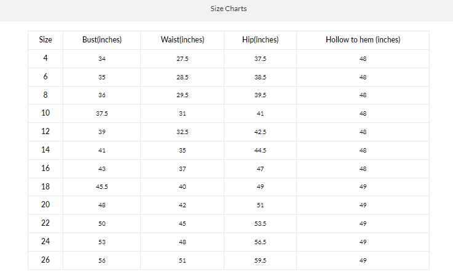
Task: Select bust measurement 45.5
Action: (102, 187)
